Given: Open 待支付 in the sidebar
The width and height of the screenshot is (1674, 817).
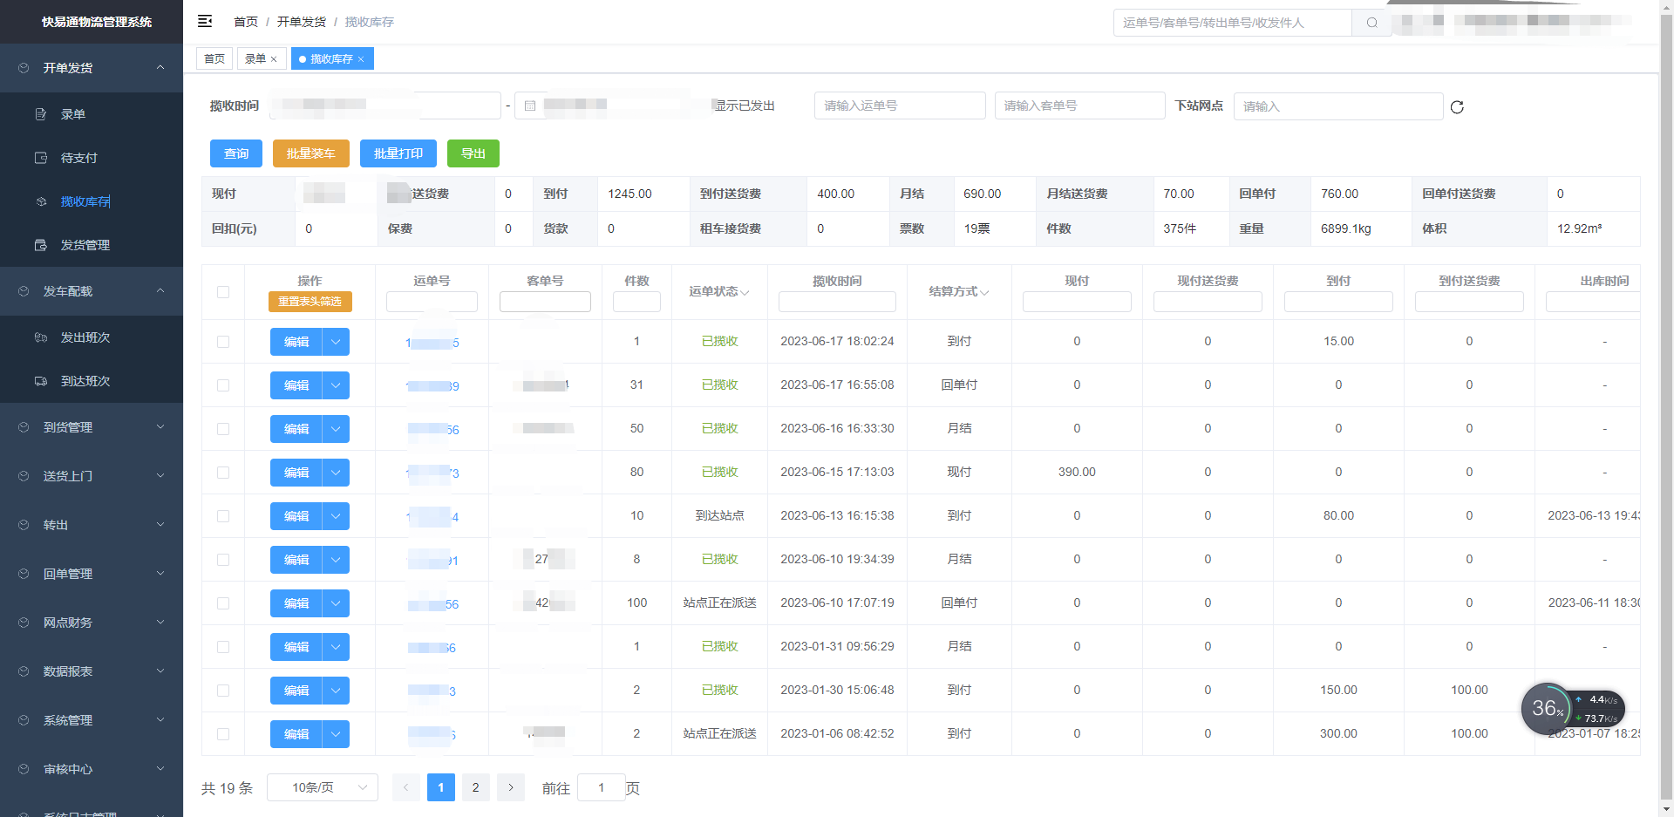Looking at the screenshot, I should pyautogui.click(x=92, y=158).
